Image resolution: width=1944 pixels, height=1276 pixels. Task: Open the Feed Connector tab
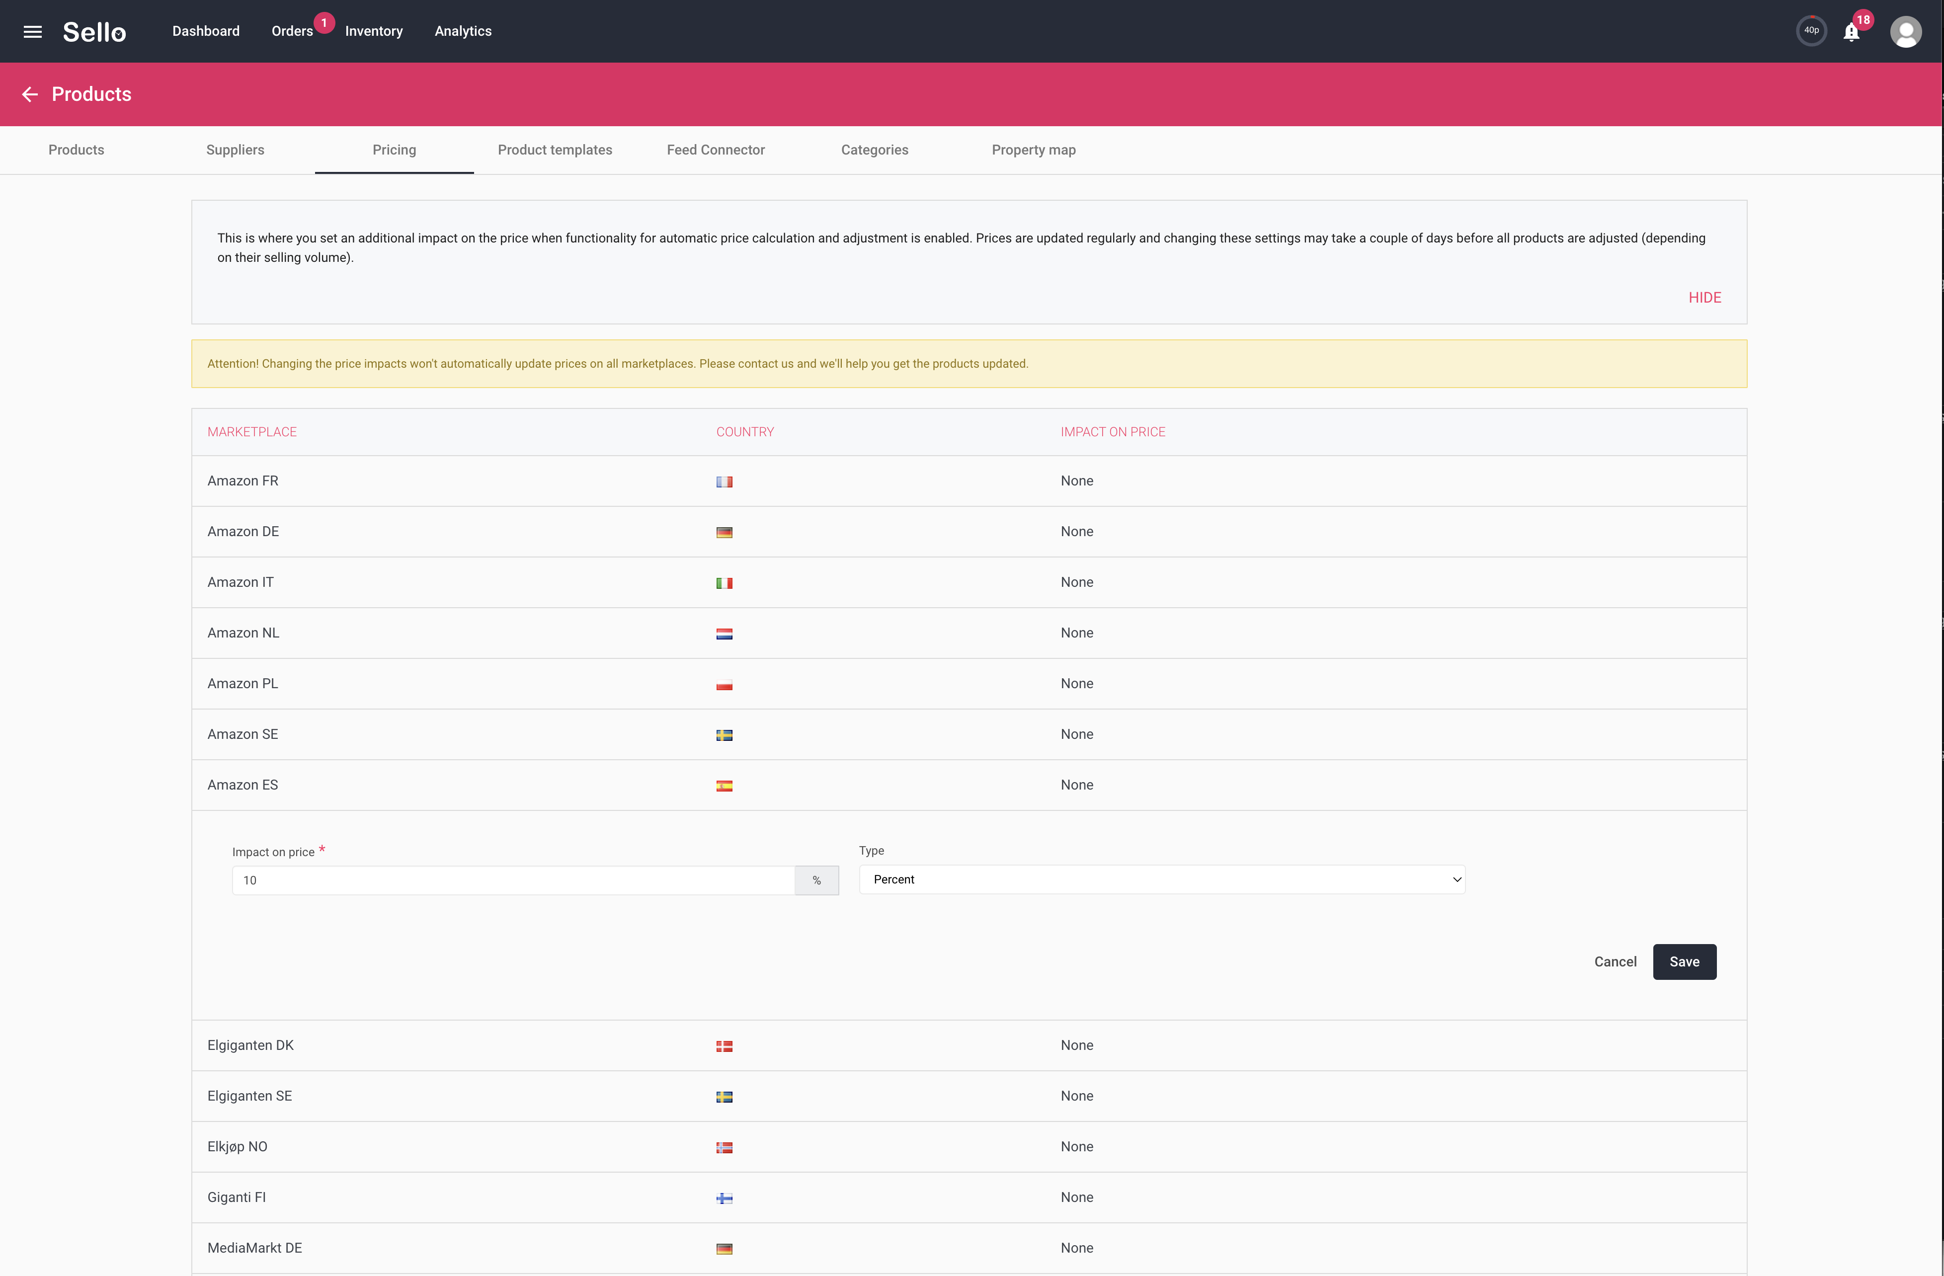(716, 150)
